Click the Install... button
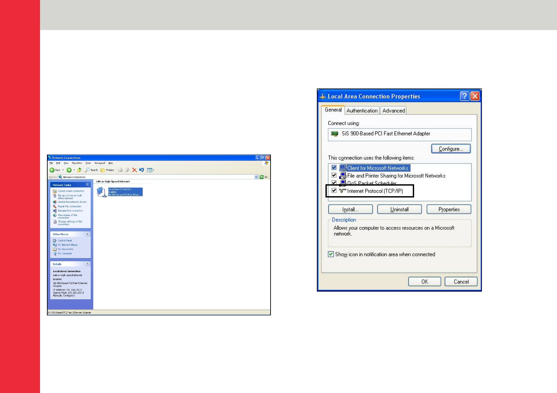Image resolution: width=557 pixels, height=393 pixels. [x=350, y=209]
